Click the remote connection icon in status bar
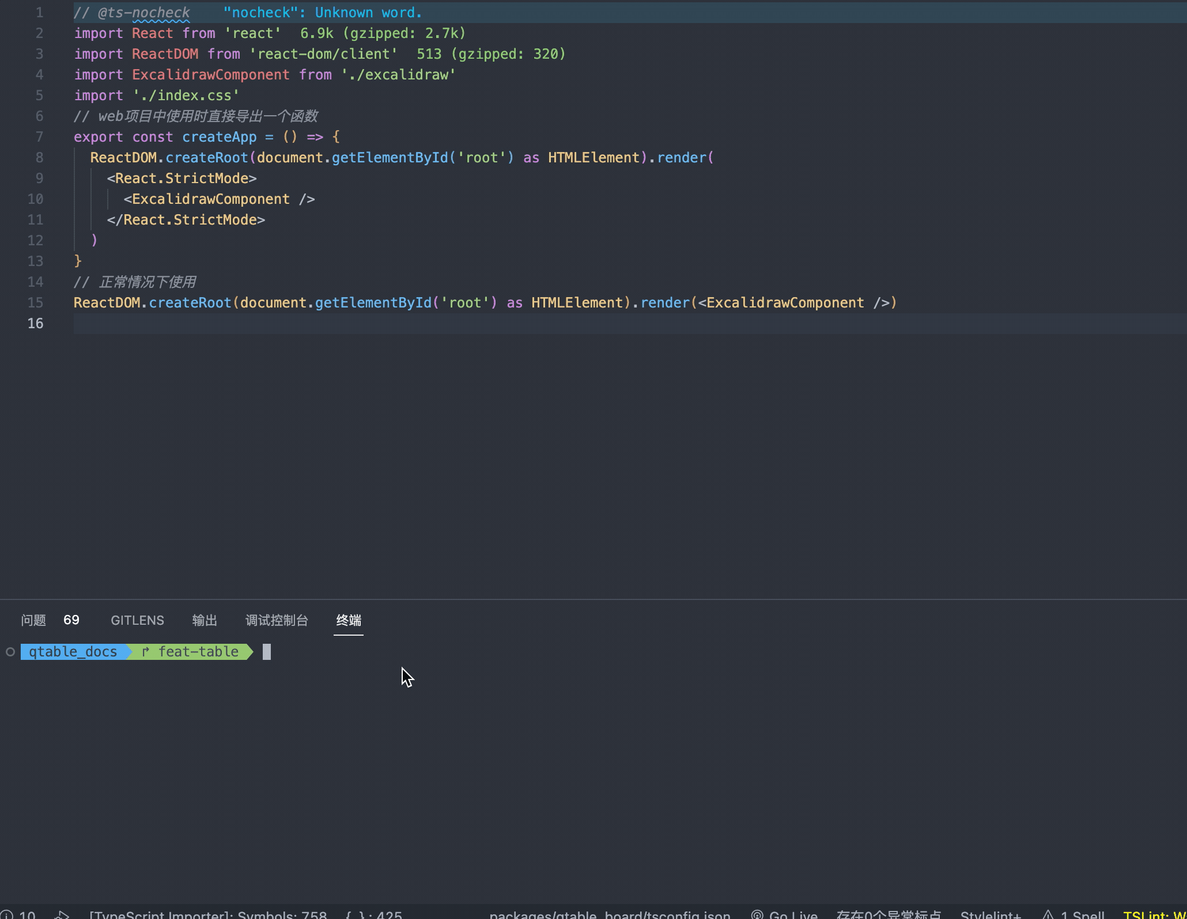This screenshot has width=1187, height=919. click(x=62, y=914)
